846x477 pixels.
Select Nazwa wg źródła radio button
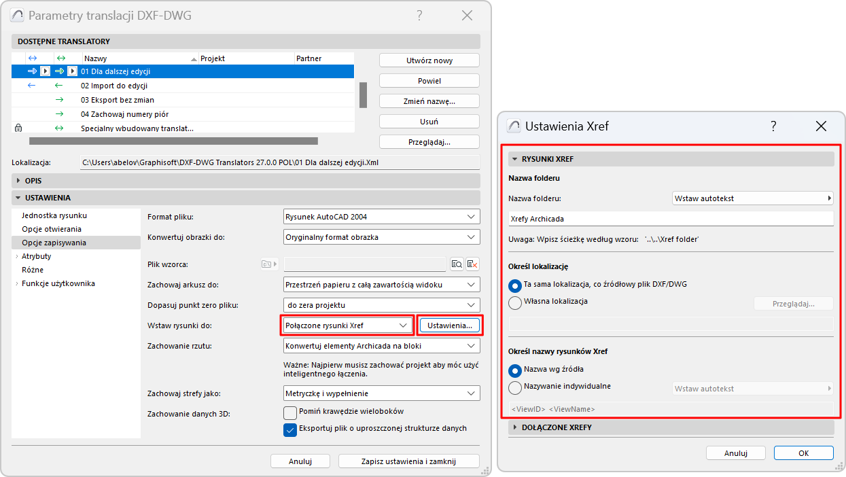[x=515, y=370]
